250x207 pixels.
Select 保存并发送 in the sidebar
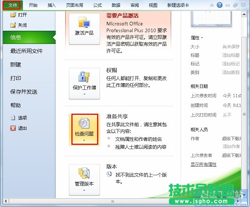(x=24, y=92)
